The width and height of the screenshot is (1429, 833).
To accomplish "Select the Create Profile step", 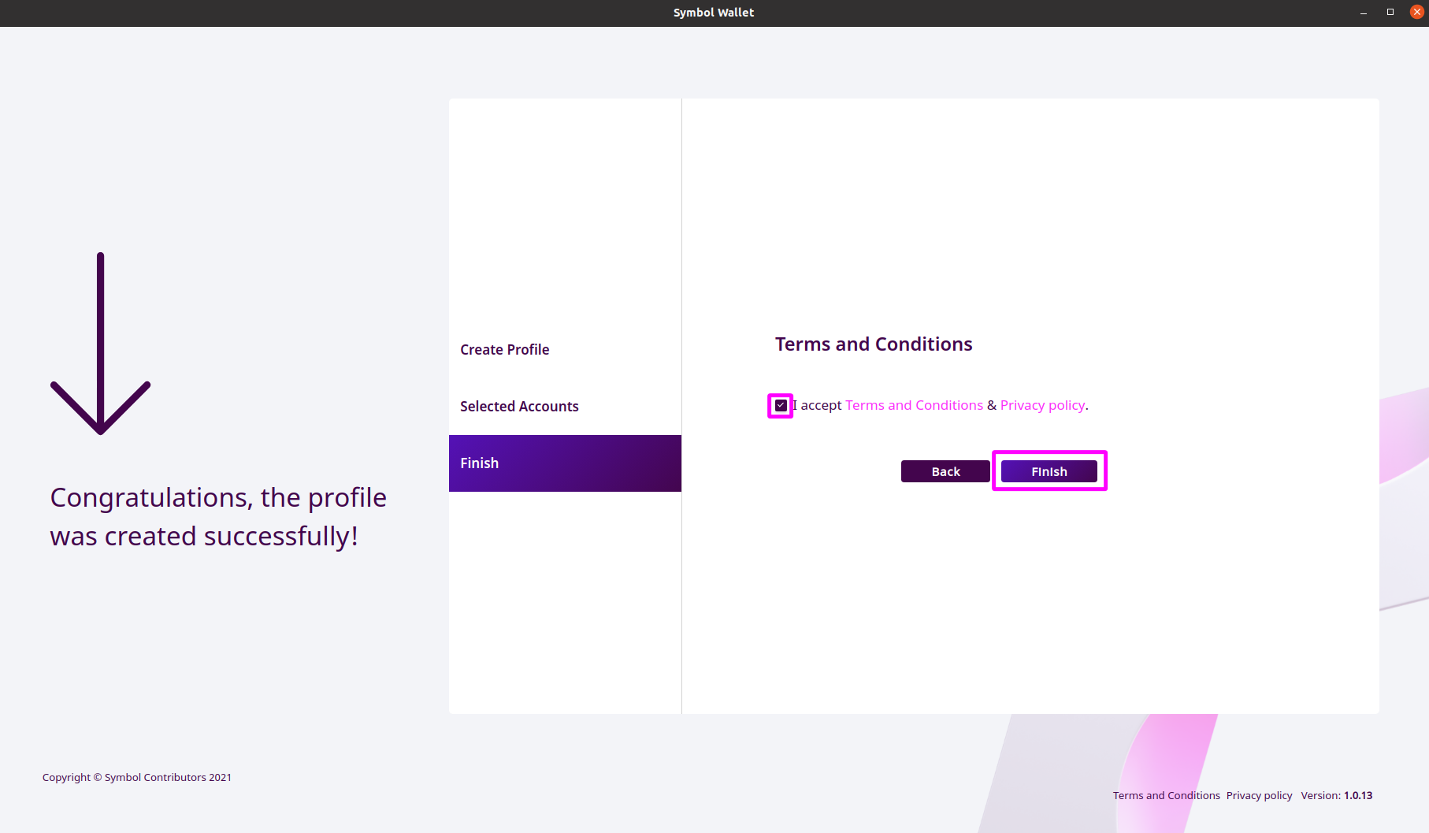I will (565, 350).
